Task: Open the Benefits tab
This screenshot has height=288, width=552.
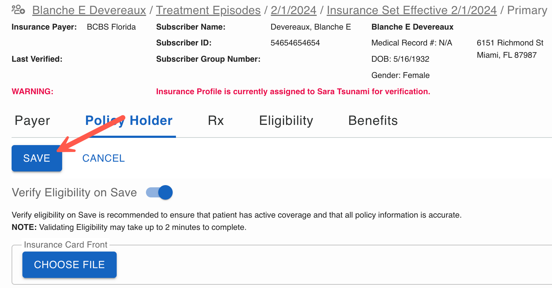Action: (x=373, y=121)
